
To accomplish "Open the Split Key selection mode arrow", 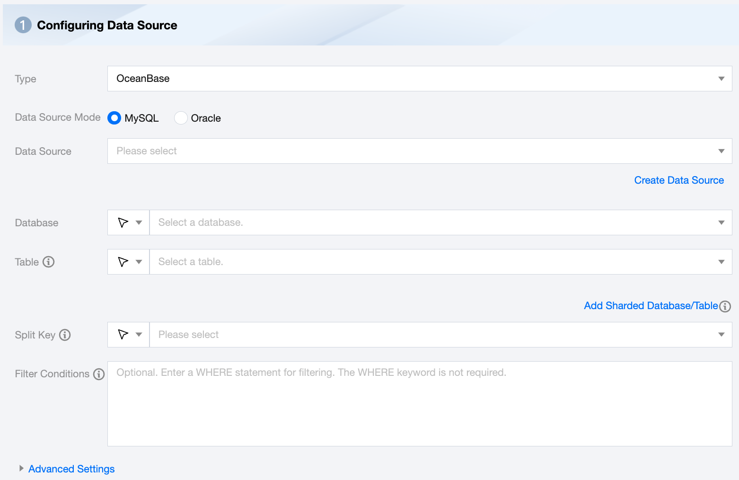I will click(x=139, y=335).
